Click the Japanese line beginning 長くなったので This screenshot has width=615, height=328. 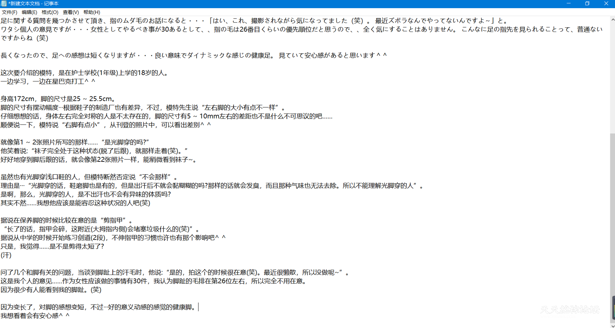pos(156,55)
